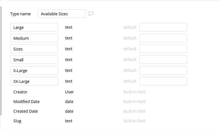This screenshot has height=130, width=220.
Task: Select the 'Slug' built-in field row
Action: tap(17, 121)
